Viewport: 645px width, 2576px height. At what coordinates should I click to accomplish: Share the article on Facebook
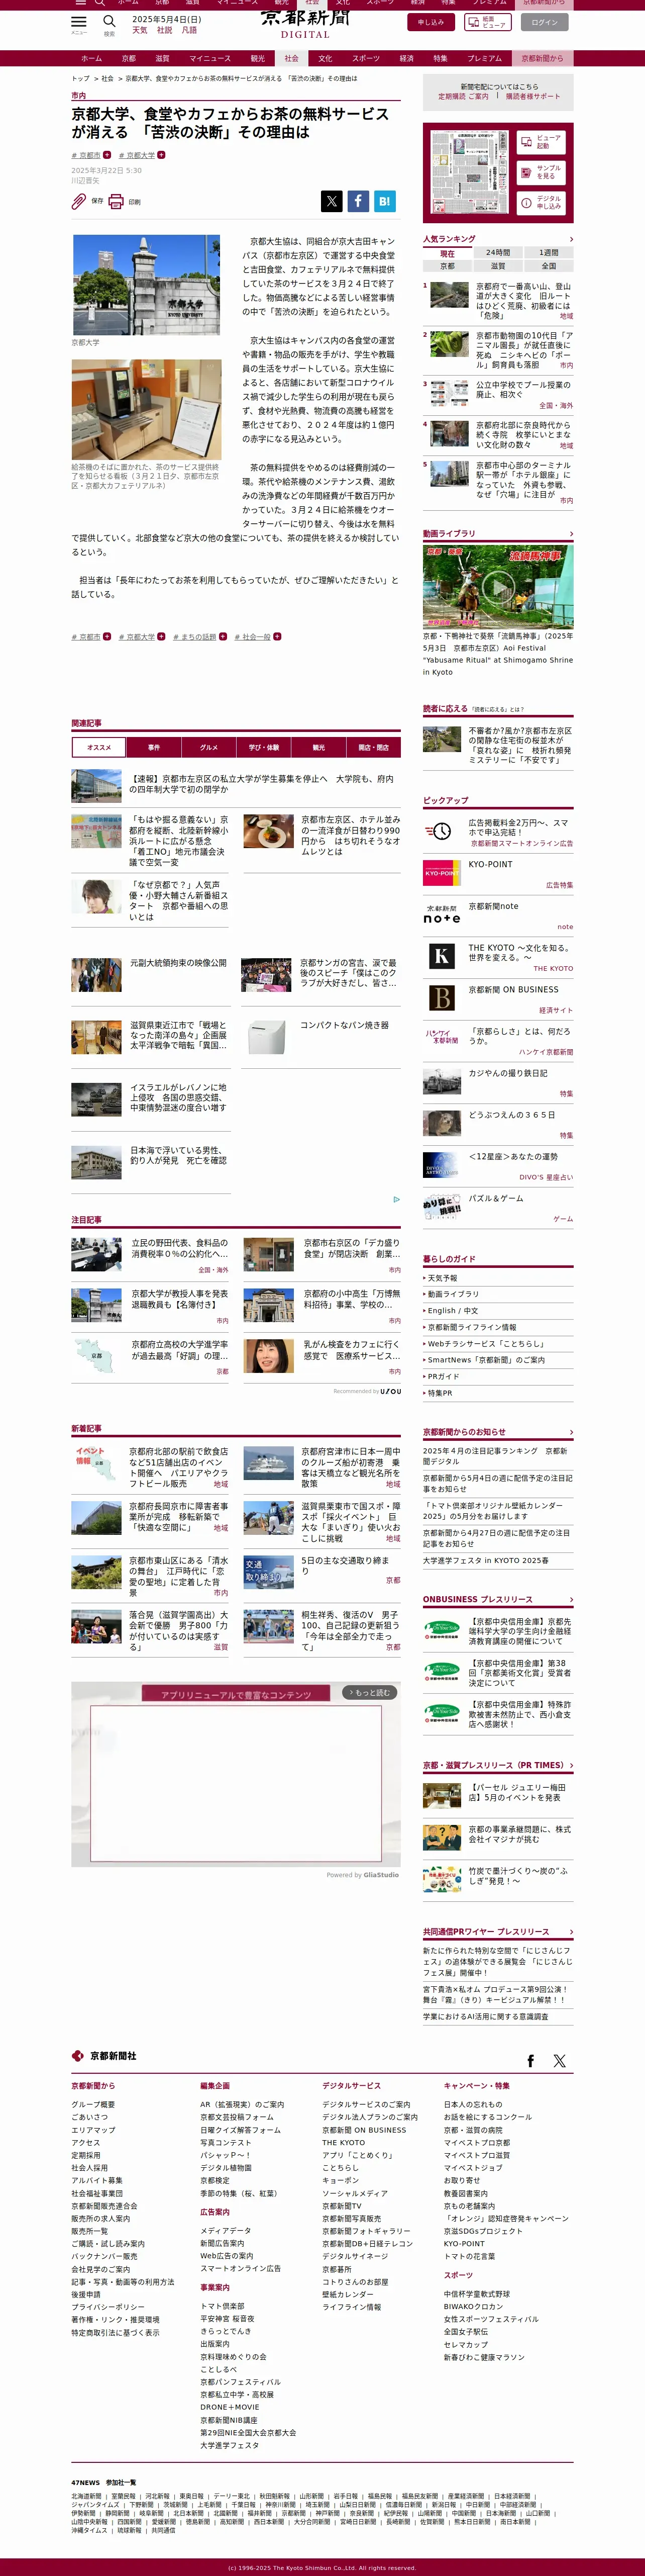point(358,201)
